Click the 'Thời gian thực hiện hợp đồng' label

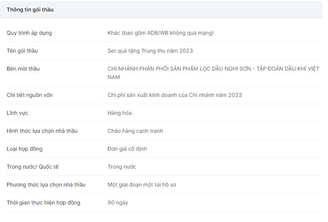click(43, 203)
